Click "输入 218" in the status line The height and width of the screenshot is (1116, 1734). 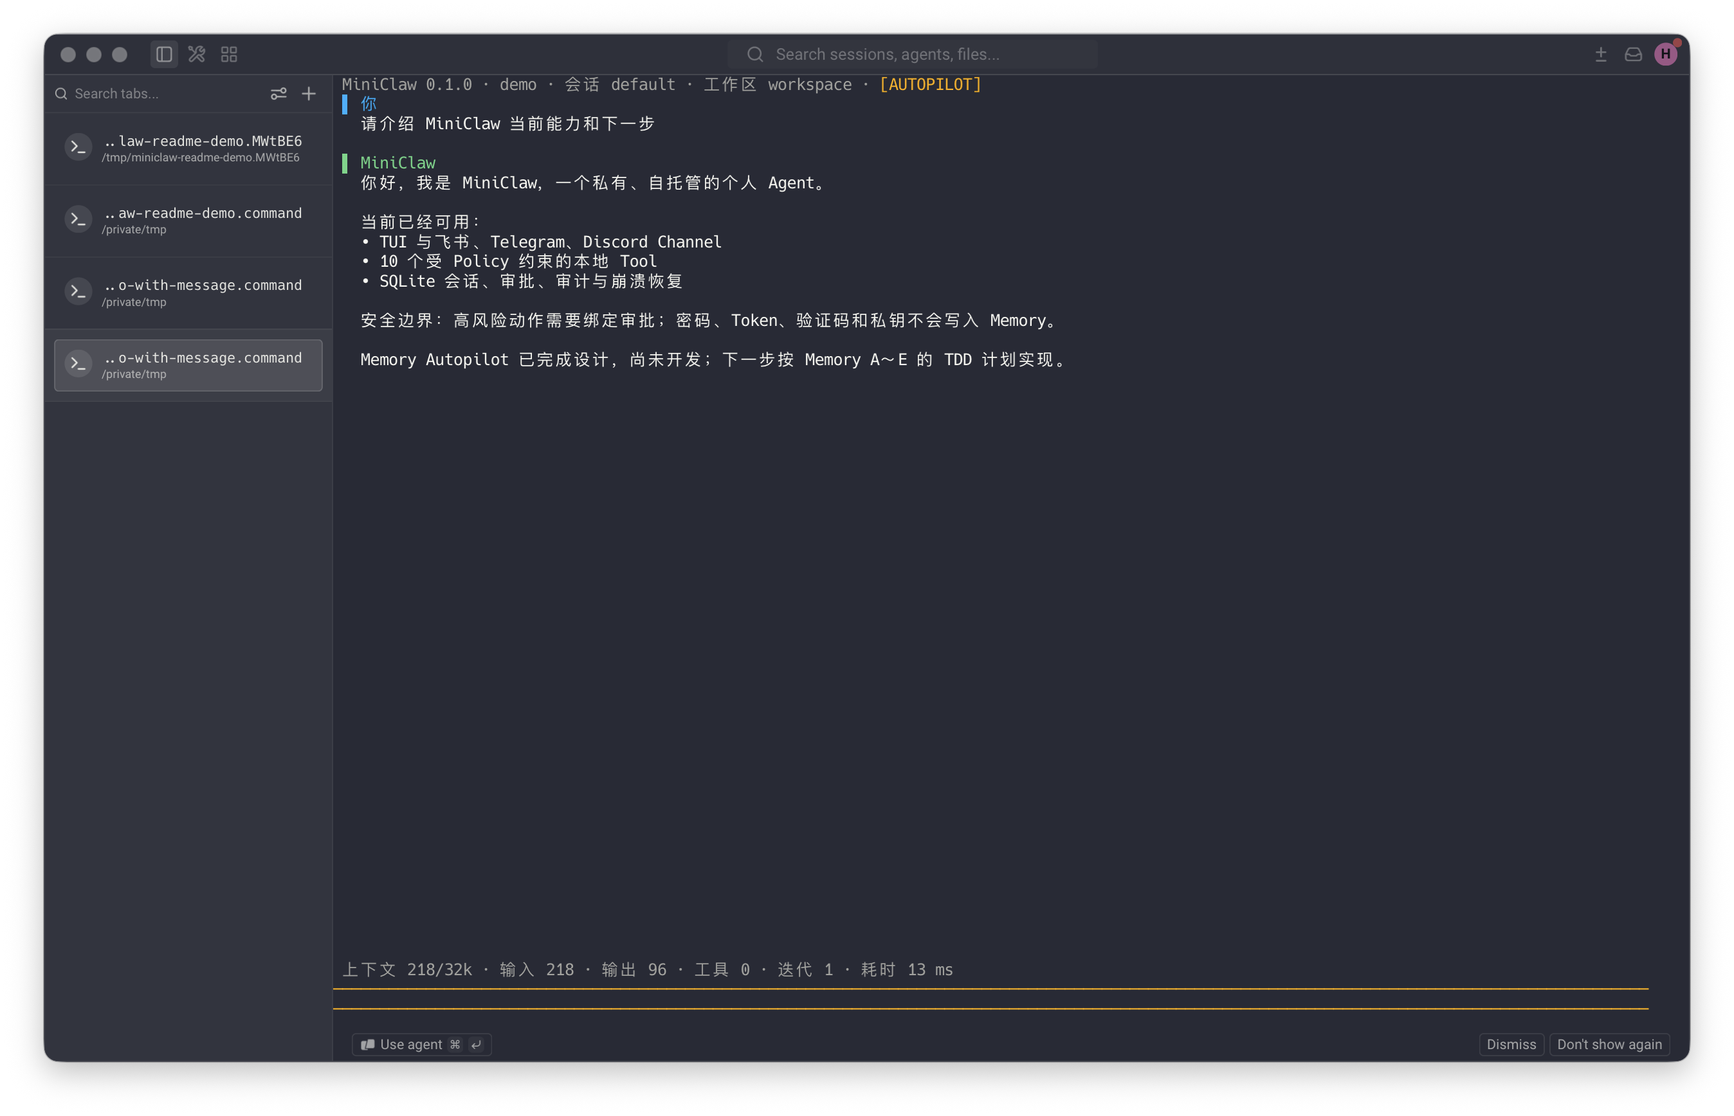tap(536, 969)
